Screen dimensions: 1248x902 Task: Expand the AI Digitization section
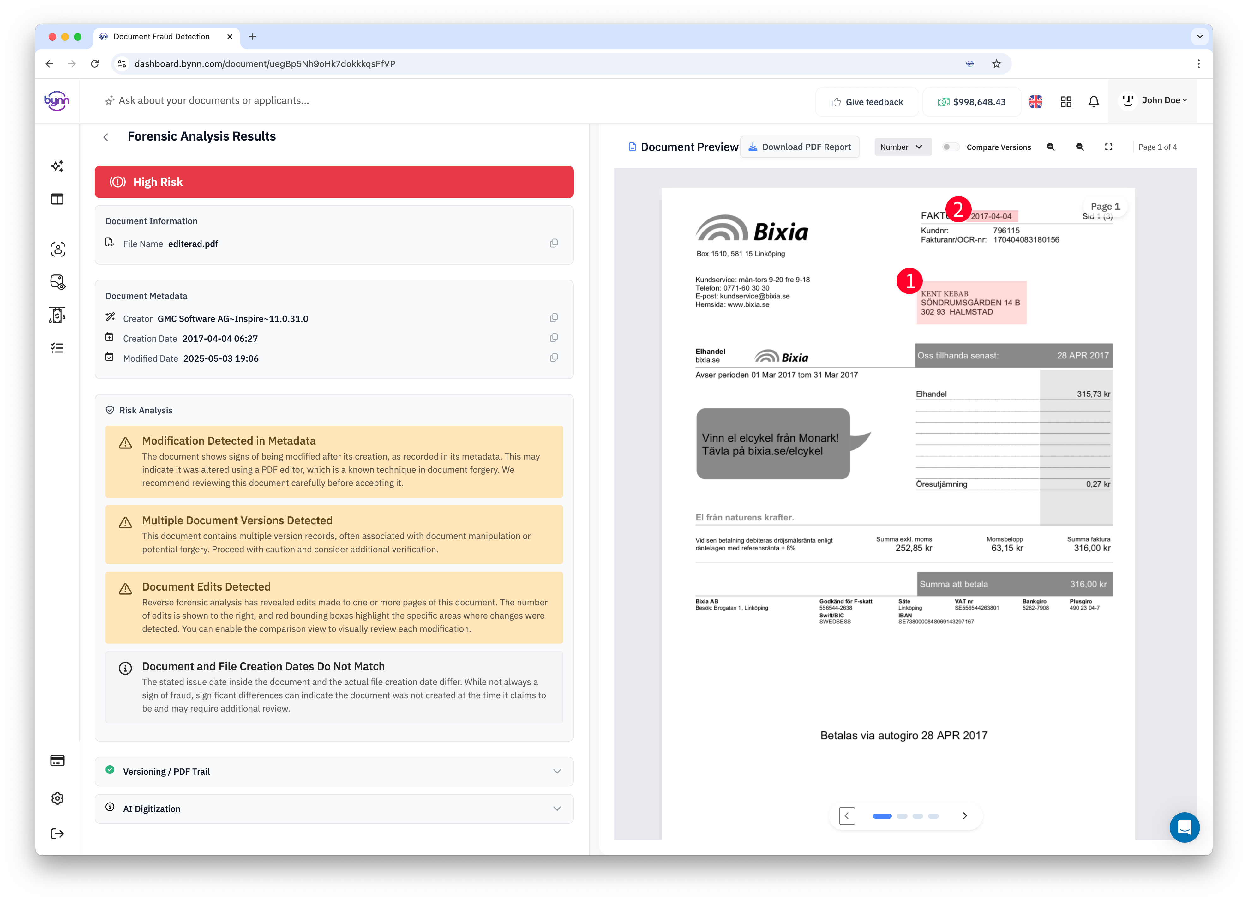click(x=334, y=809)
